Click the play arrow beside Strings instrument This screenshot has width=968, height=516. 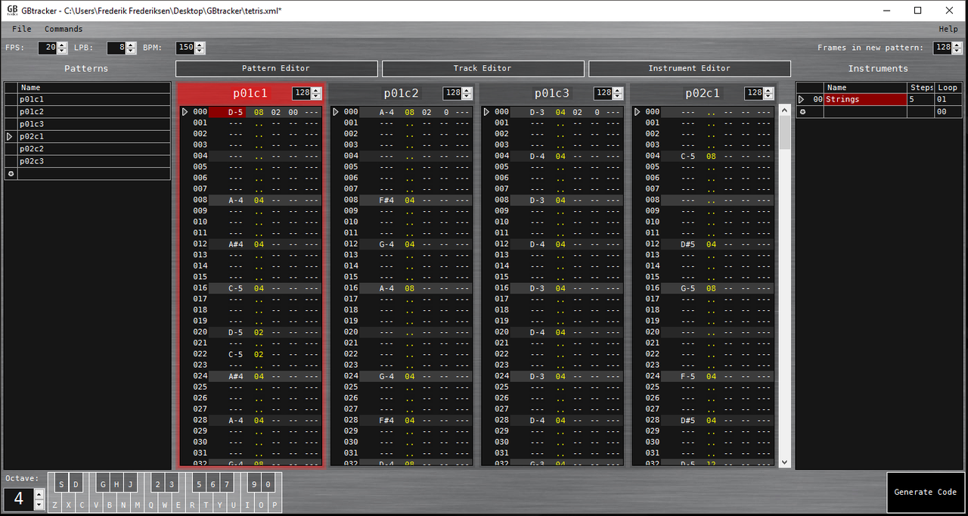(x=802, y=99)
